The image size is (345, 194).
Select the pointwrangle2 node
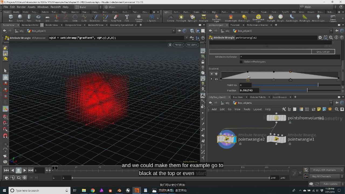[x=227, y=139]
